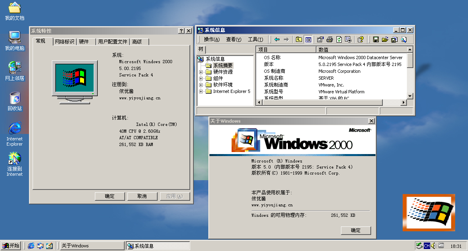Select the 树 tab in 系统信息
This screenshot has width=468, height=251.
coord(201,49)
